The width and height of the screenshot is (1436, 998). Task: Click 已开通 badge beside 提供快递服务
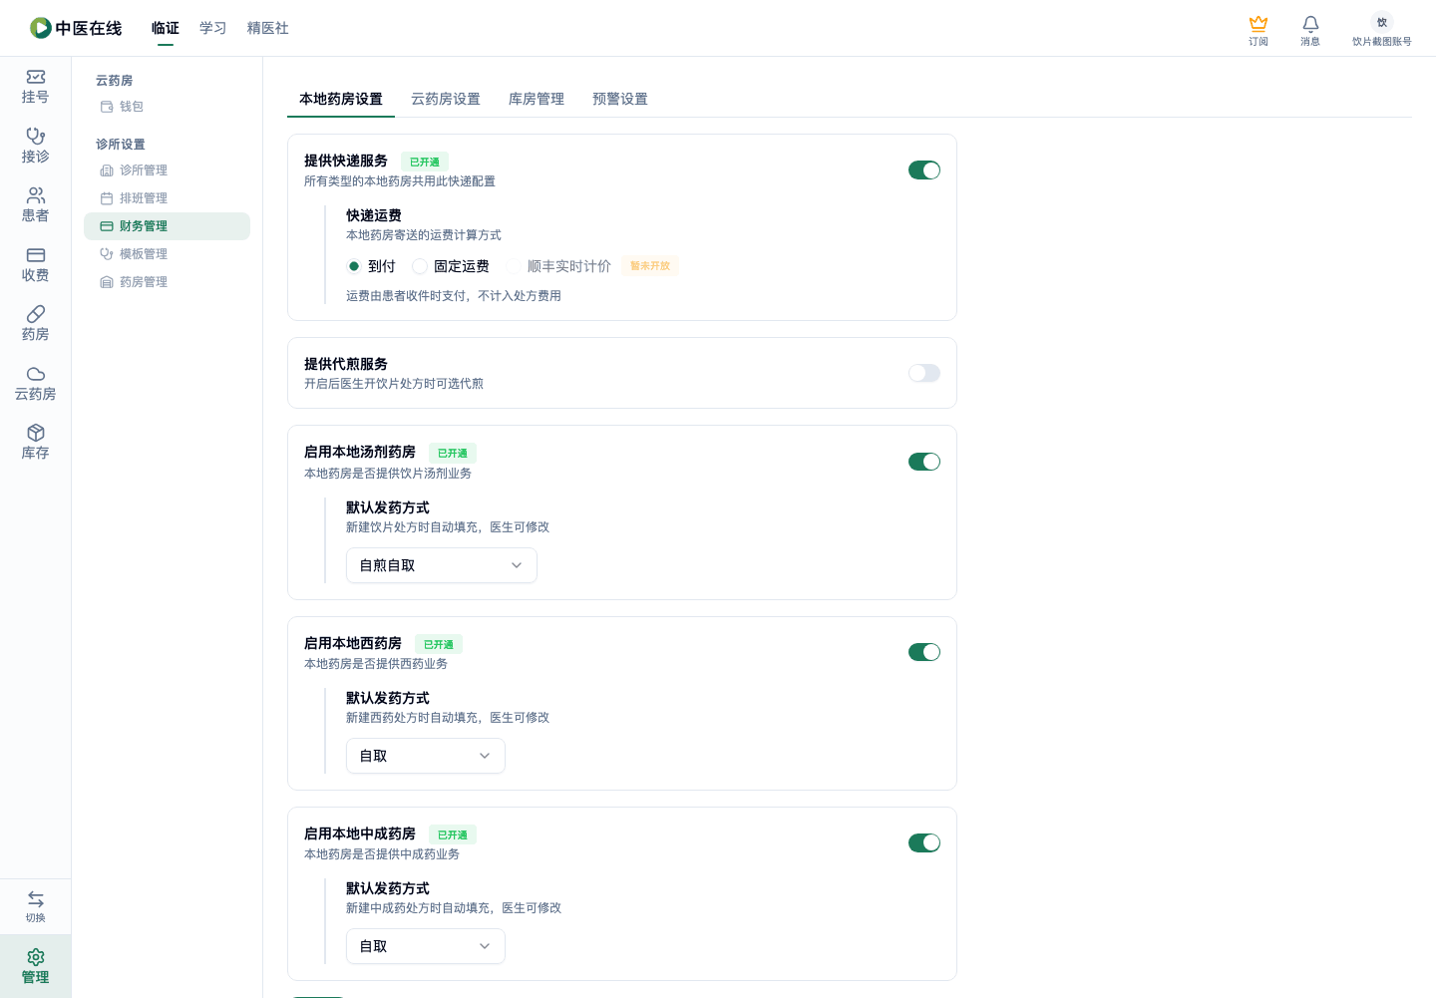coord(425,162)
